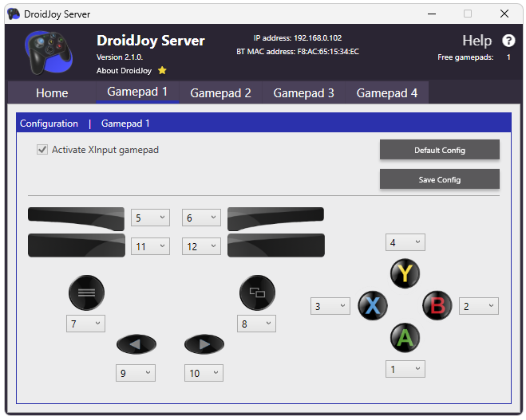Open the dropdown showing 10
This screenshot has width=526, height=420.
click(204, 373)
